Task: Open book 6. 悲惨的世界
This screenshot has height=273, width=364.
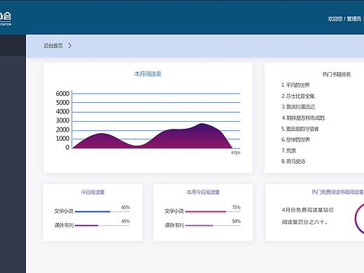Action: pyautogui.click(x=295, y=139)
